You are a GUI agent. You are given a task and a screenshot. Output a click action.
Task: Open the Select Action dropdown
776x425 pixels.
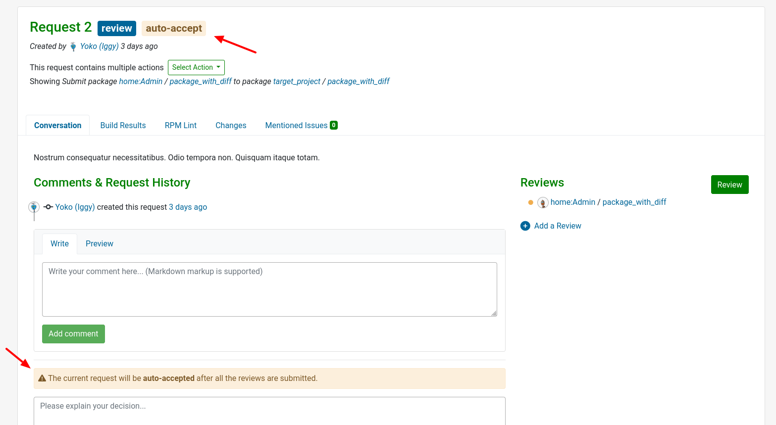click(196, 67)
